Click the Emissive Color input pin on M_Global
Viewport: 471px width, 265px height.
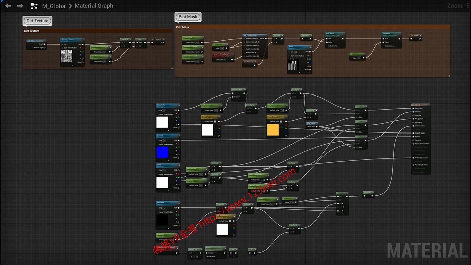pos(414,126)
